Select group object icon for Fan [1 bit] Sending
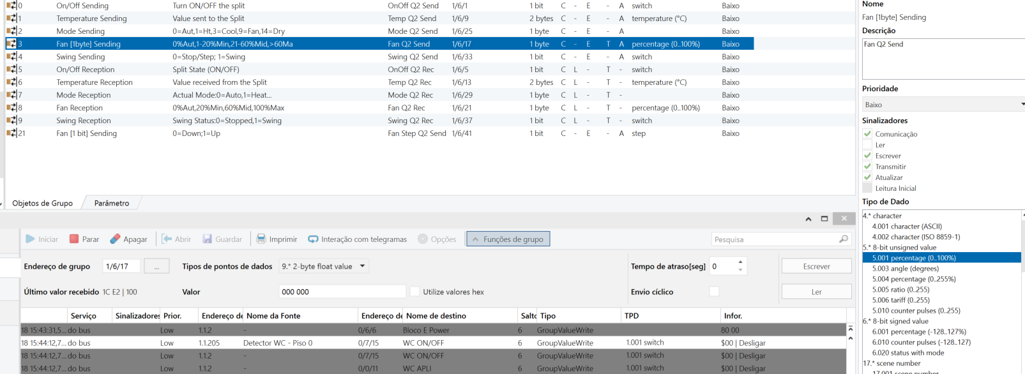The width and height of the screenshot is (1025, 374). coord(11,133)
